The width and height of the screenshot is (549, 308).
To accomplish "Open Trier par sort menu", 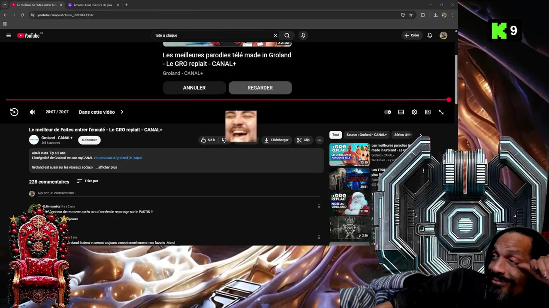I will pos(87,181).
